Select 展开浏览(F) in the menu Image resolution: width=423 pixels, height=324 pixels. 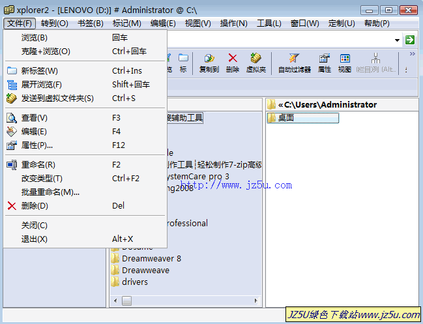click(x=42, y=84)
